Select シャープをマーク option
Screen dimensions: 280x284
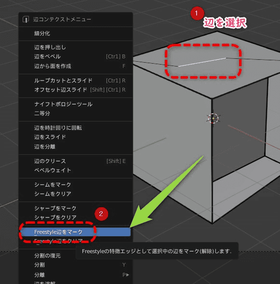(x=76, y=208)
